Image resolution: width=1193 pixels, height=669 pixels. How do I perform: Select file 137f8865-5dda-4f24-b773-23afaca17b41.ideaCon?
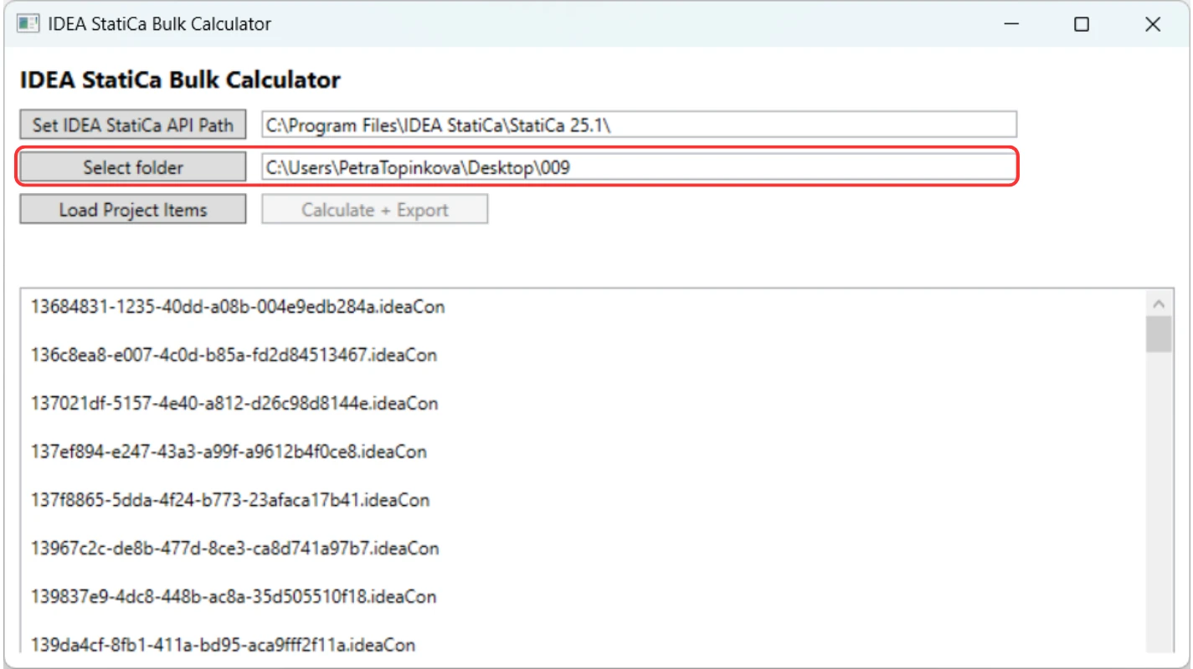coord(230,500)
